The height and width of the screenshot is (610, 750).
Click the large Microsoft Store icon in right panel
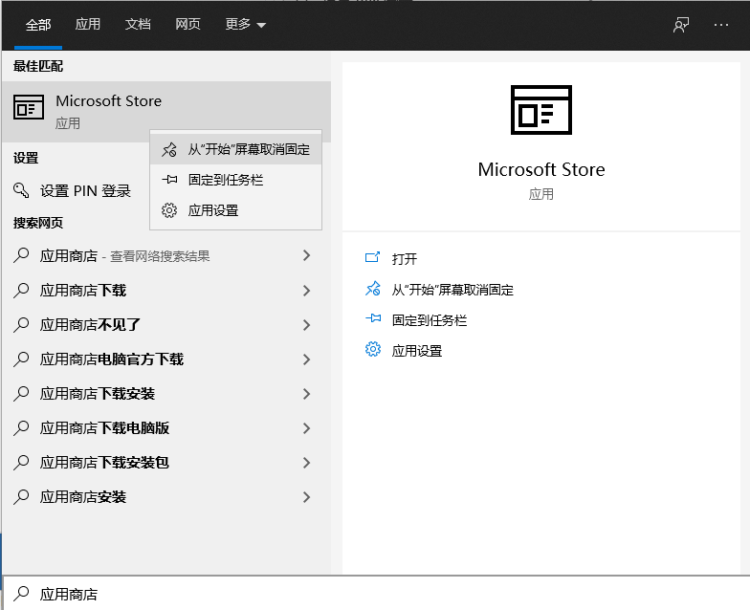coord(540,110)
